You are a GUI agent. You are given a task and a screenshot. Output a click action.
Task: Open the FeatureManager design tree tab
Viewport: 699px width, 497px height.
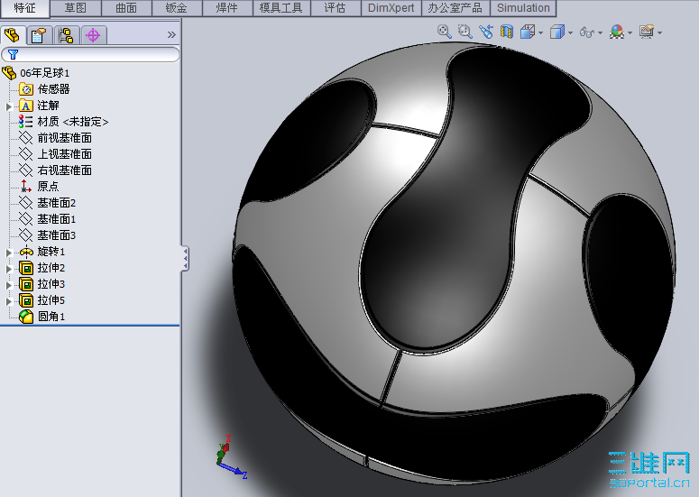[13, 35]
